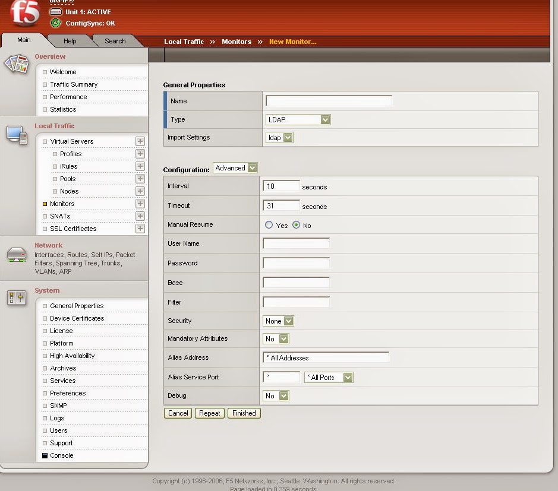Open Virtual Servers in the sidebar

click(x=71, y=141)
